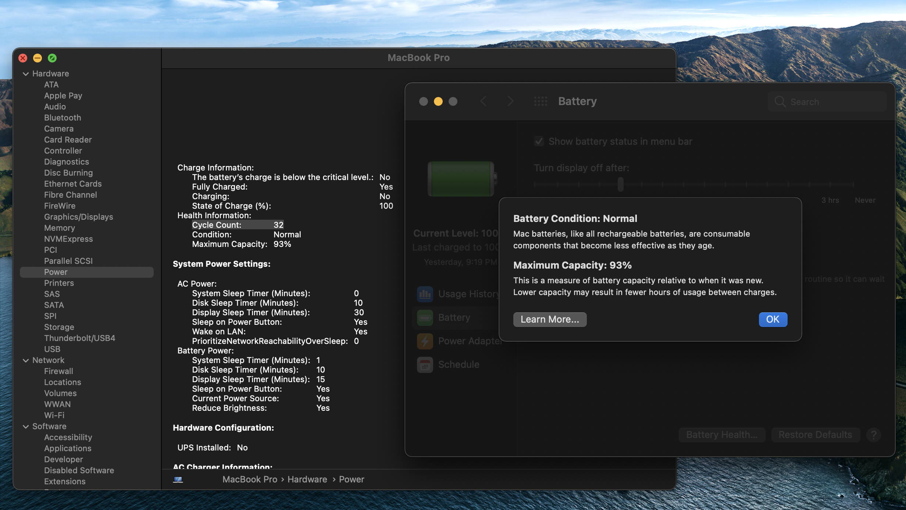This screenshot has height=510, width=906.
Task: Click the MacBook Pro laptop icon in path bar
Action: [178, 479]
